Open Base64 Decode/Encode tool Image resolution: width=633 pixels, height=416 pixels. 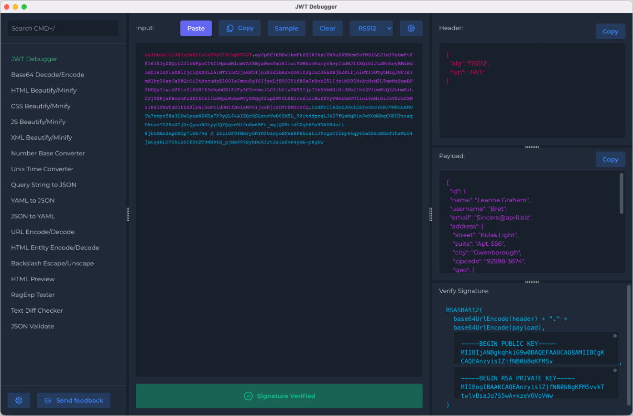click(48, 75)
